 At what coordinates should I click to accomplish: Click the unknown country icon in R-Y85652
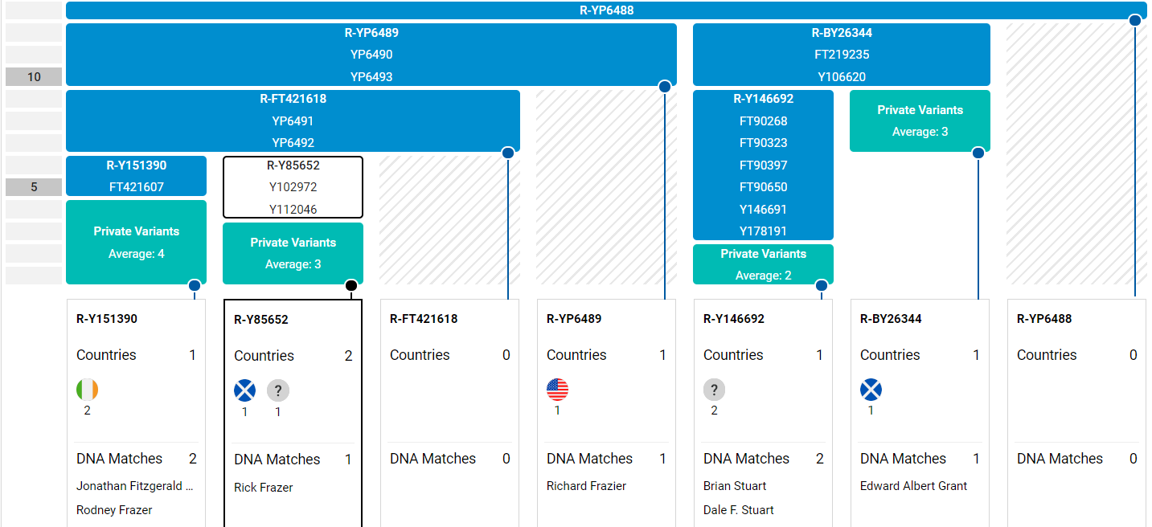(277, 390)
